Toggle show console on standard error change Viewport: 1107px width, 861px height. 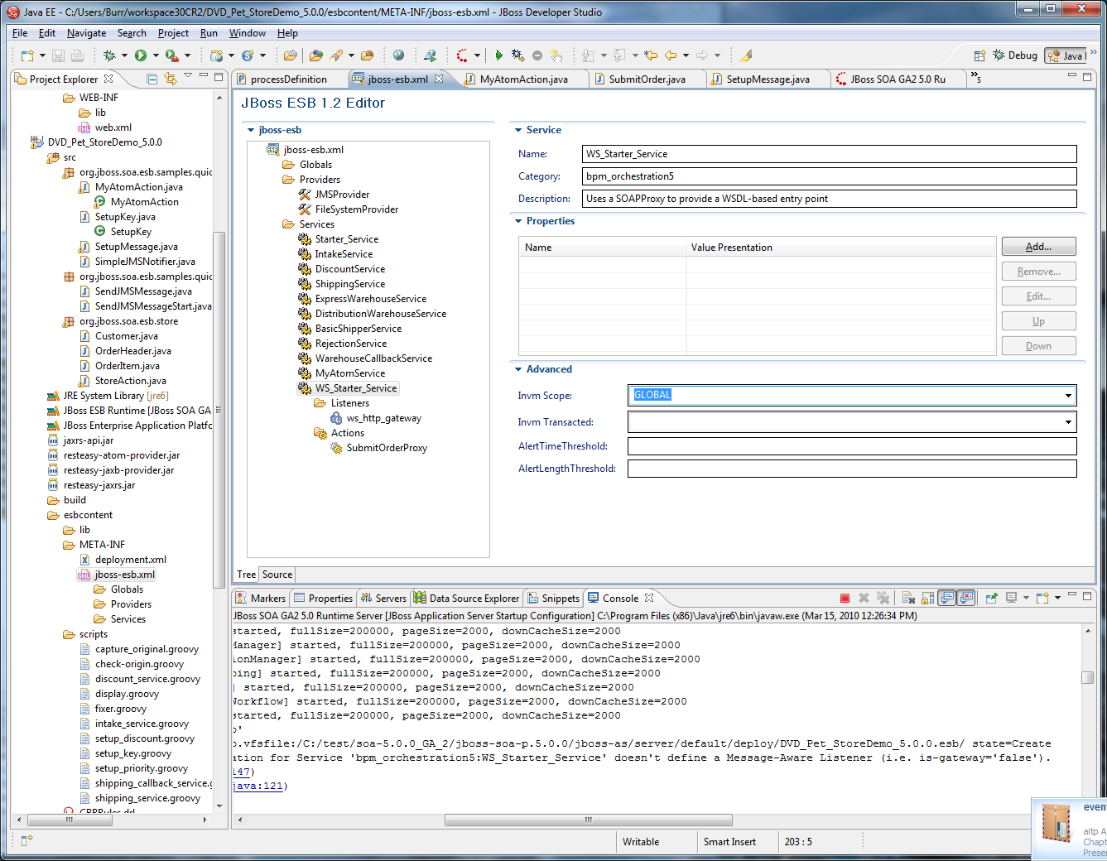tap(965, 598)
